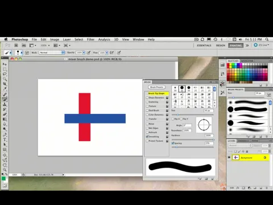Image resolution: width=273 pixels, height=205 pixels.
Task: Select the Lasso tool
Action: 5,74
